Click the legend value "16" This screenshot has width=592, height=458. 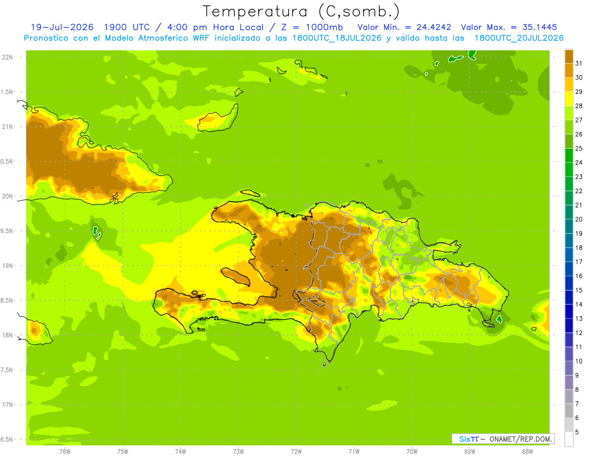[579, 276]
